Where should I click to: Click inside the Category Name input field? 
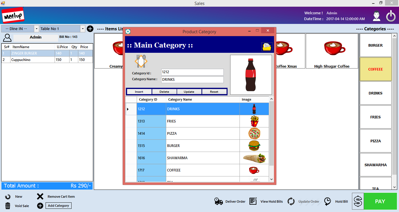[192, 79]
